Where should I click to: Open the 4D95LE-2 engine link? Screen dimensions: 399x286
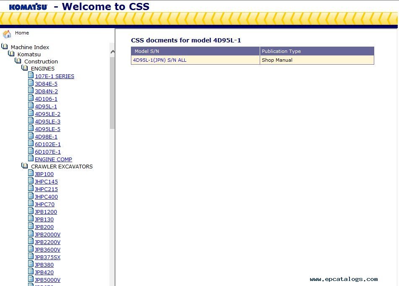click(47, 114)
